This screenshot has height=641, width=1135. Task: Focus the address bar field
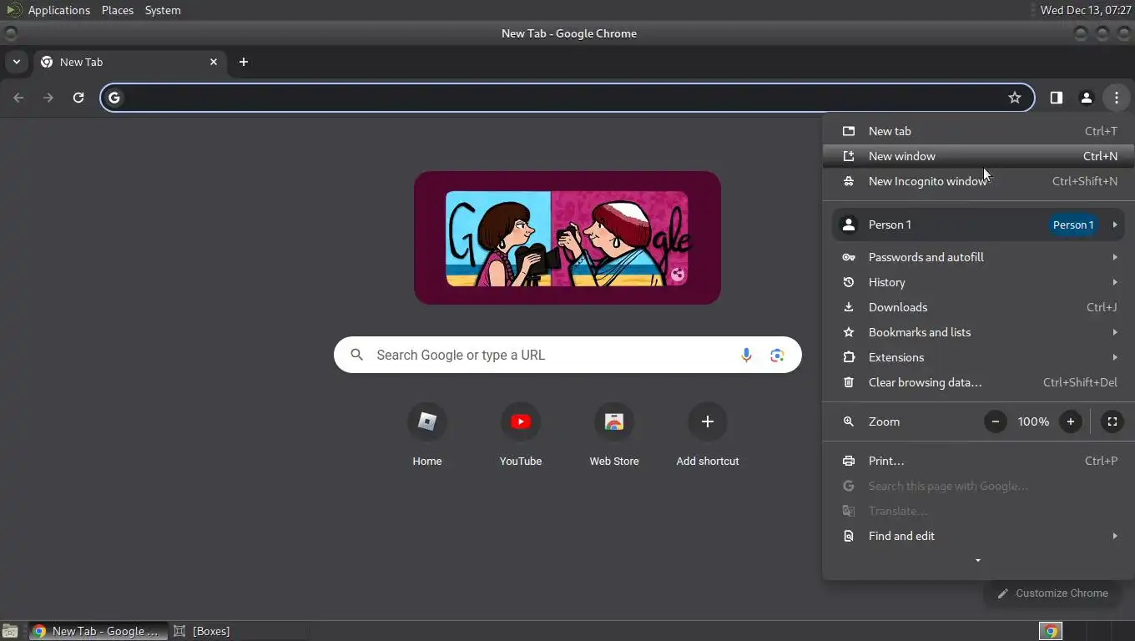pyautogui.click(x=567, y=98)
